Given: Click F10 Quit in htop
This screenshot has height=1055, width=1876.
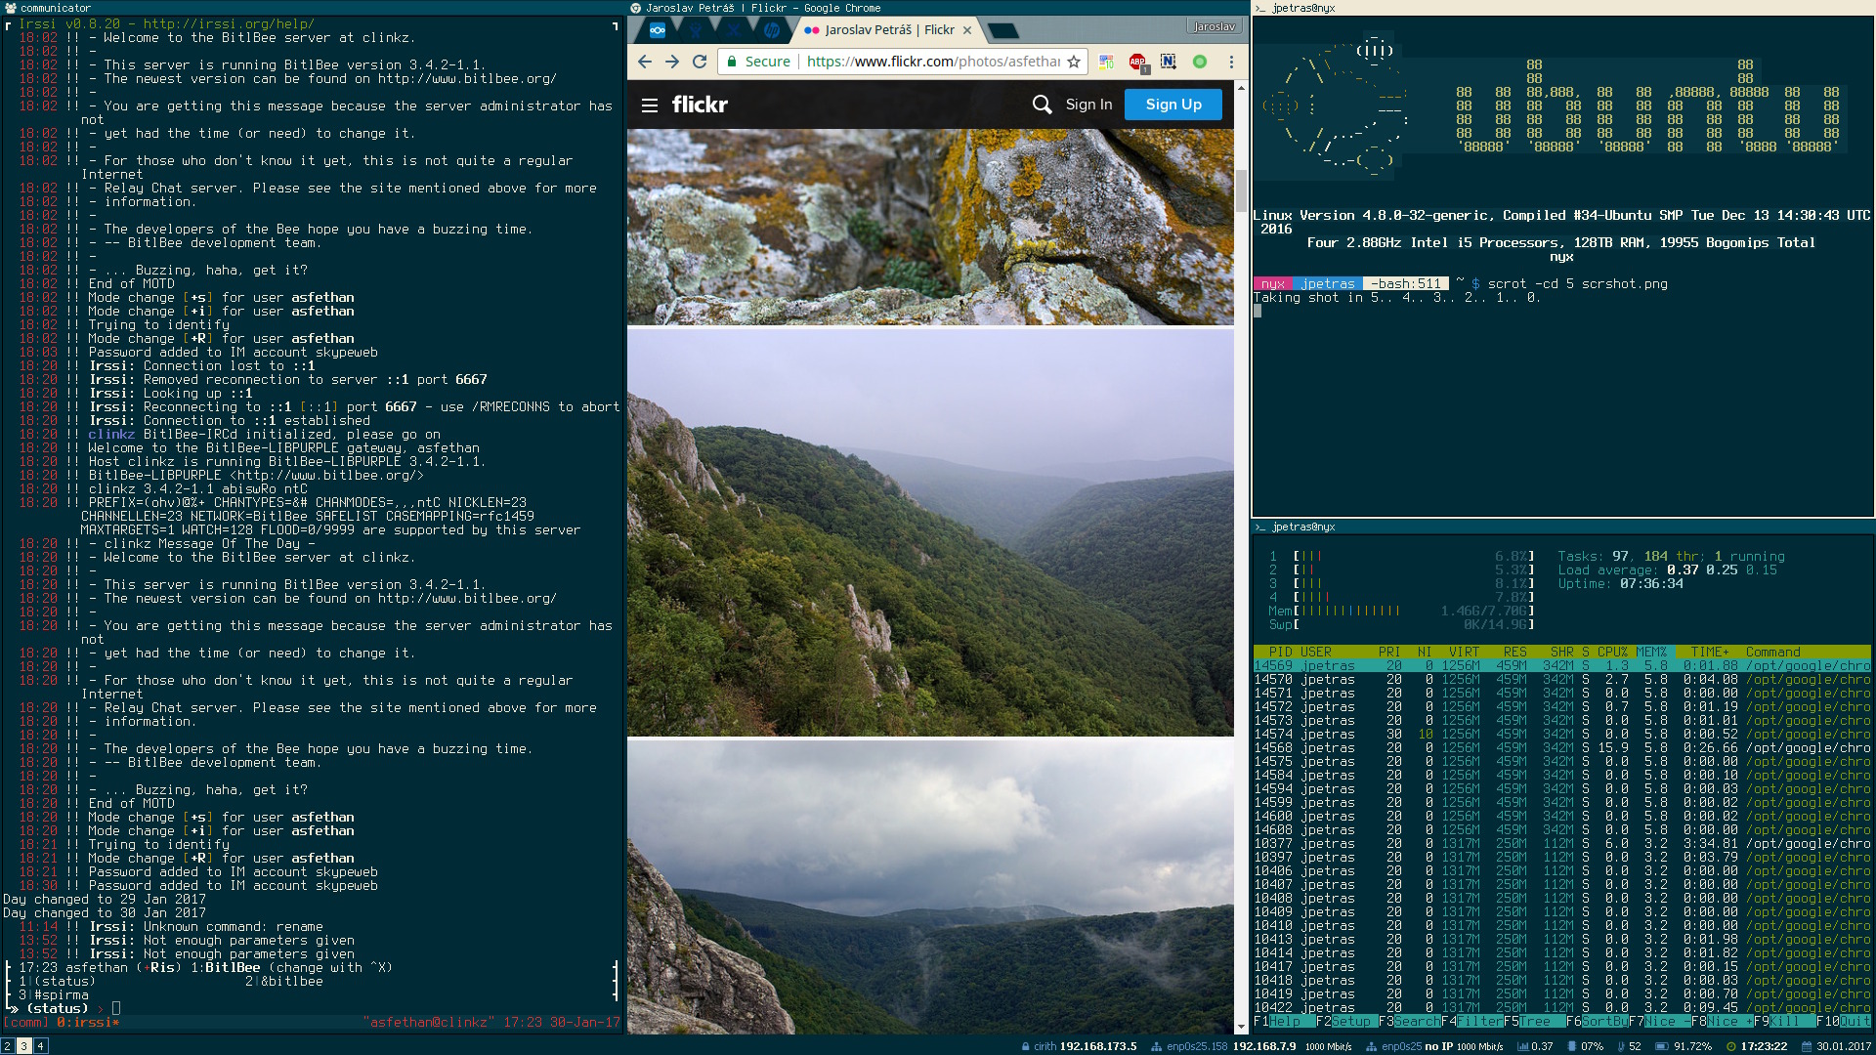Looking at the screenshot, I should pyautogui.click(x=1843, y=1021).
